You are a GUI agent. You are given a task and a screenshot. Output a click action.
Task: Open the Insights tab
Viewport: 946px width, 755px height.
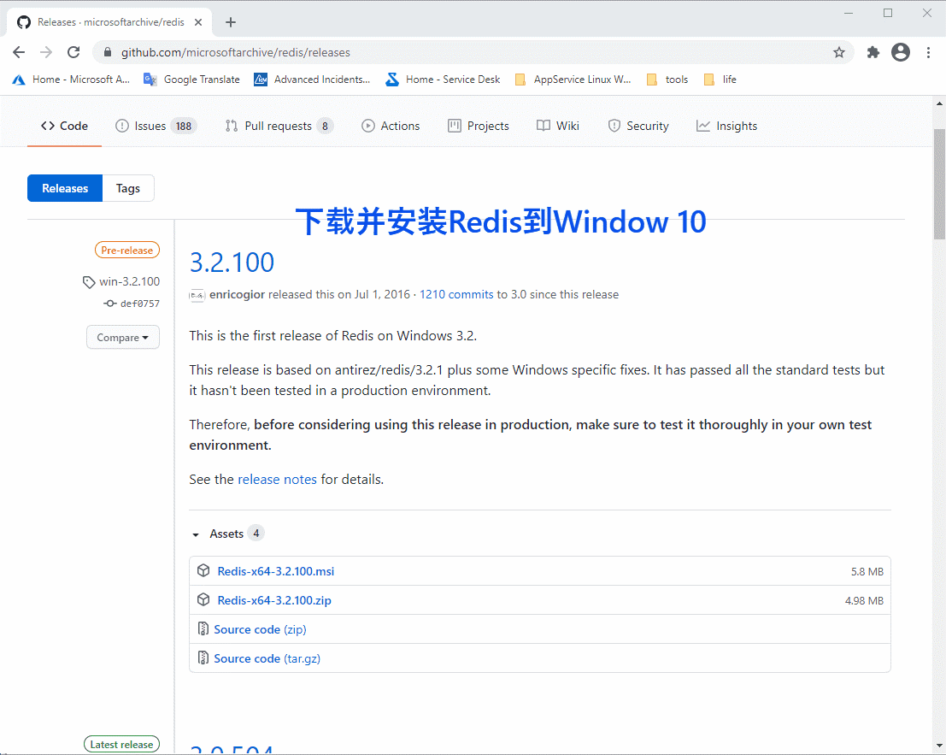tap(727, 127)
